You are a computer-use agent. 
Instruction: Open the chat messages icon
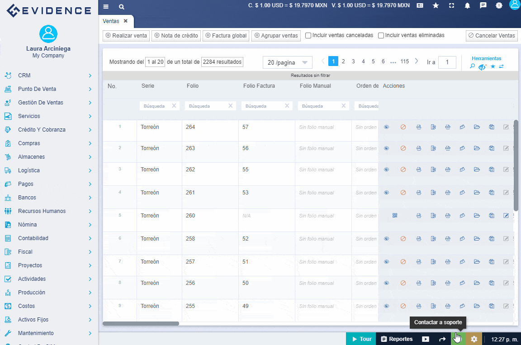point(483,6)
